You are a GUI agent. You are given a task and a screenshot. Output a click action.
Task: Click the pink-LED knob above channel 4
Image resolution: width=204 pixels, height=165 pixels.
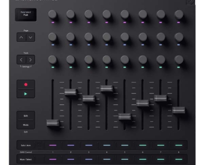(x=107, y=14)
